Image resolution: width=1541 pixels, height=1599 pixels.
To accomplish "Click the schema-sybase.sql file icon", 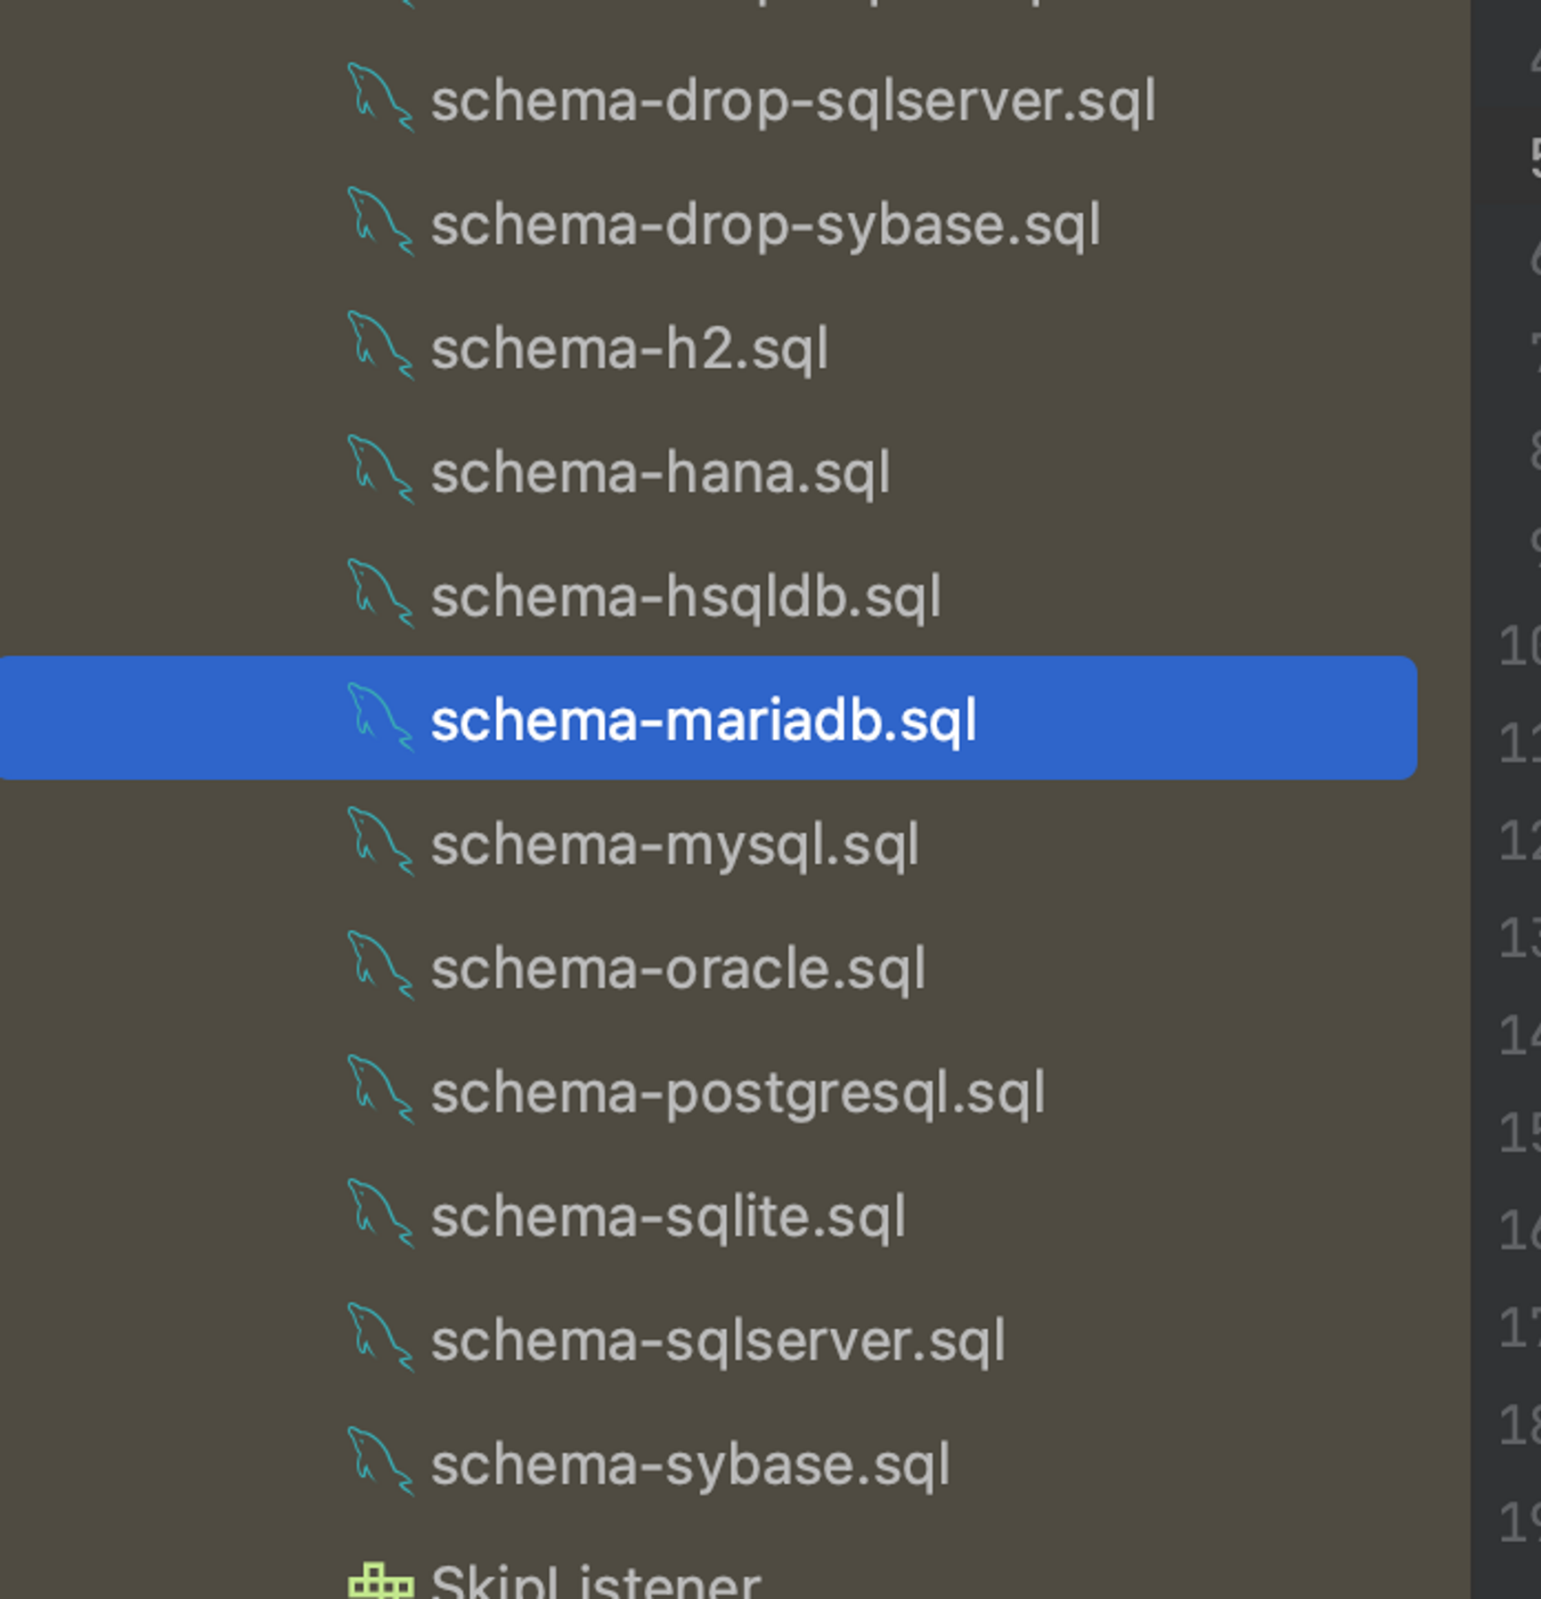I will click(380, 1462).
